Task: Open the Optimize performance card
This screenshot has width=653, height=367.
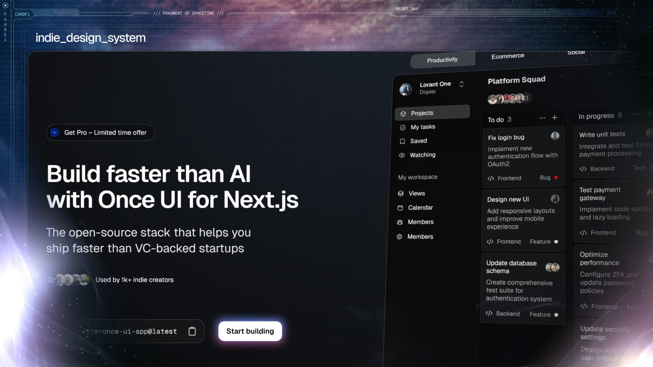Action: tap(614, 281)
